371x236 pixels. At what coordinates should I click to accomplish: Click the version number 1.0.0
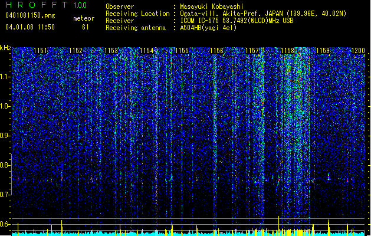[x=80, y=5]
